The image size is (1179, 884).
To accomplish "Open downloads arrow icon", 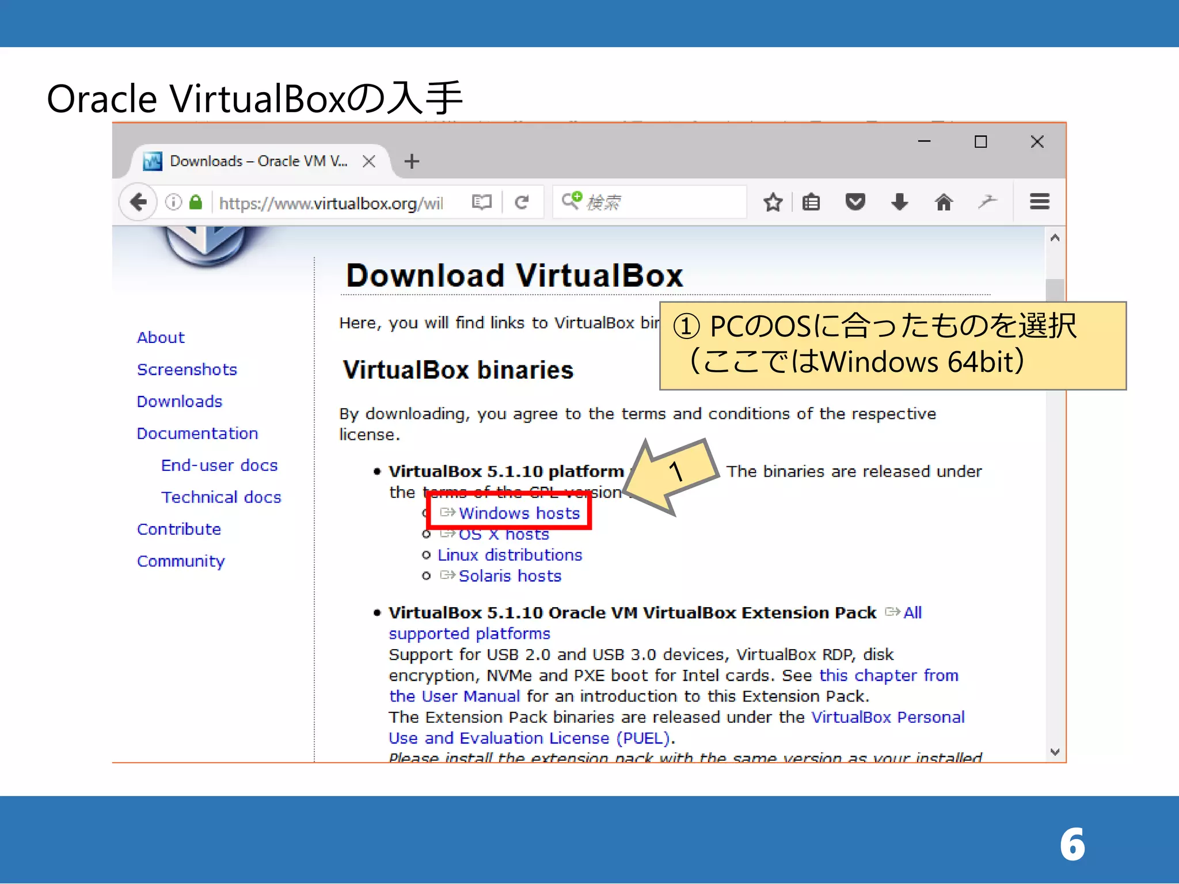I will click(899, 202).
